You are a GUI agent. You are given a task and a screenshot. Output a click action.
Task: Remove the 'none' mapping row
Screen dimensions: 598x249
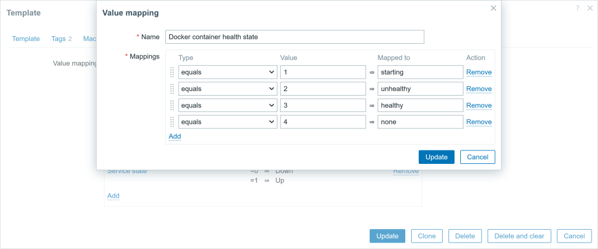click(479, 122)
